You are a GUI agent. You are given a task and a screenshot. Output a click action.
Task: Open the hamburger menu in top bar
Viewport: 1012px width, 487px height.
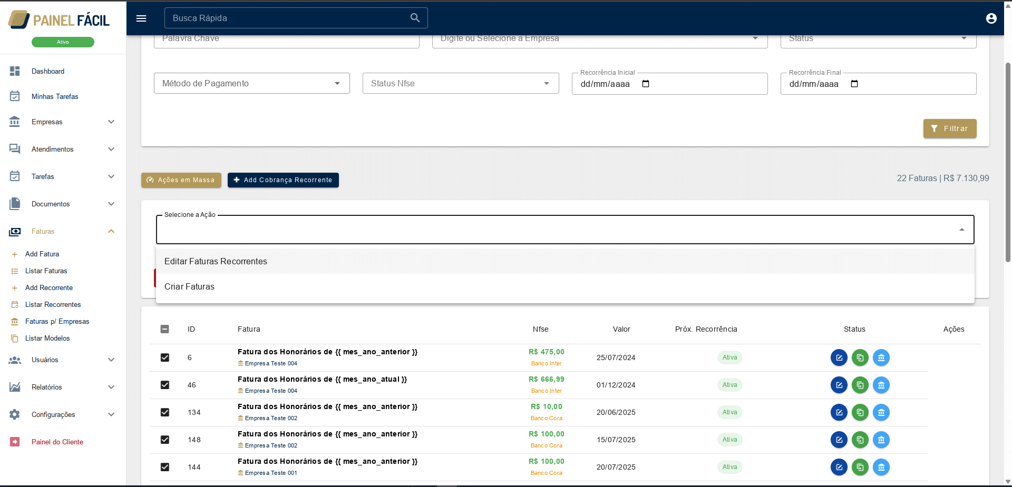click(x=141, y=18)
